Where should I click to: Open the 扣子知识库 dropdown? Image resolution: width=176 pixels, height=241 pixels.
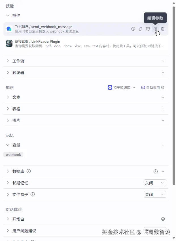(x=122, y=87)
